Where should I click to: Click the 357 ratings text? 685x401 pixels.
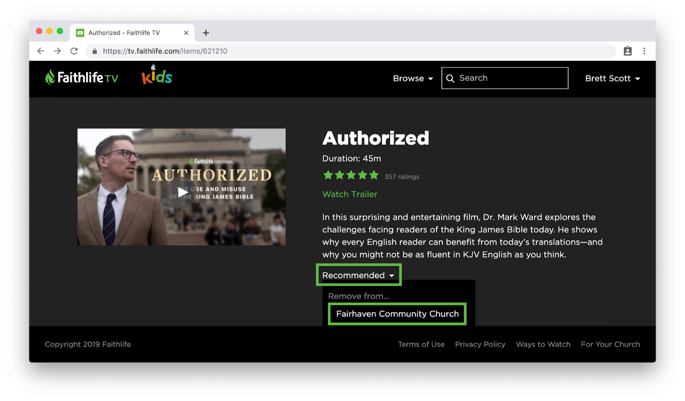(x=402, y=177)
